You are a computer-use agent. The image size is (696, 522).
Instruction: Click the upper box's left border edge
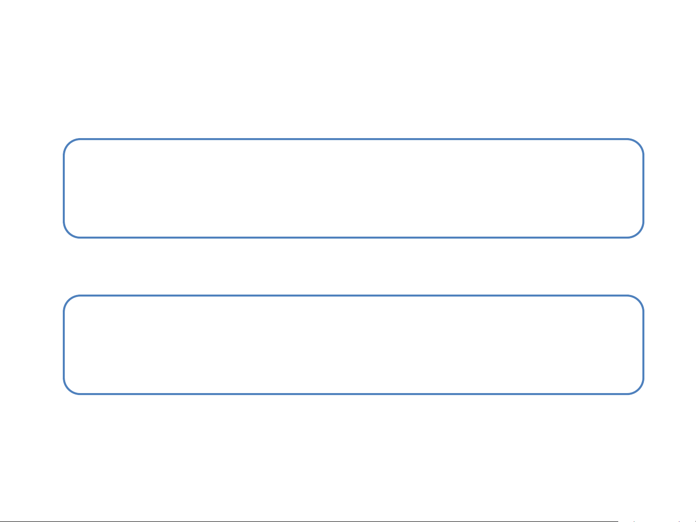[x=64, y=188]
